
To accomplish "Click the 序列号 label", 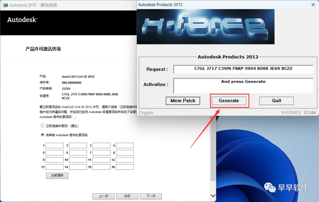I will point(44,83).
